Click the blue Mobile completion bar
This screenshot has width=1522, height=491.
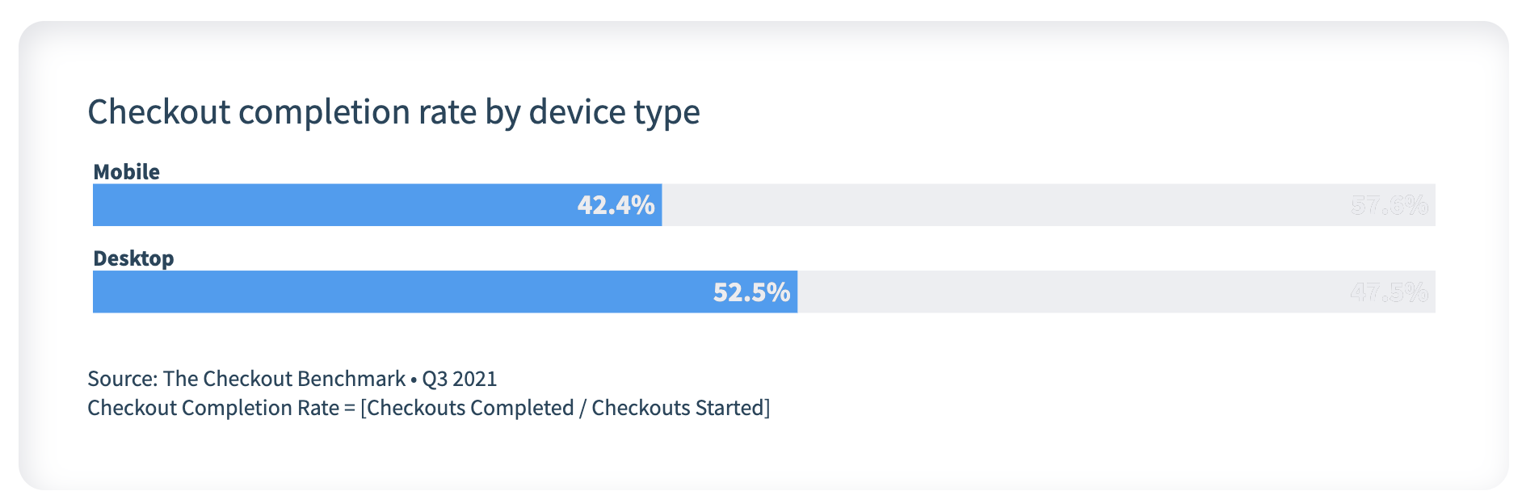click(x=323, y=205)
